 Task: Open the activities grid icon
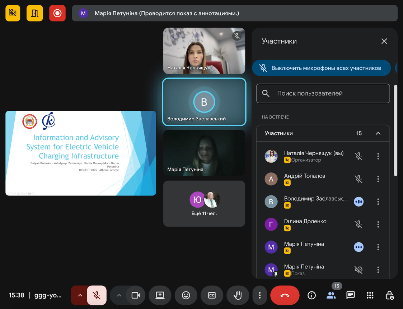tap(370, 295)
